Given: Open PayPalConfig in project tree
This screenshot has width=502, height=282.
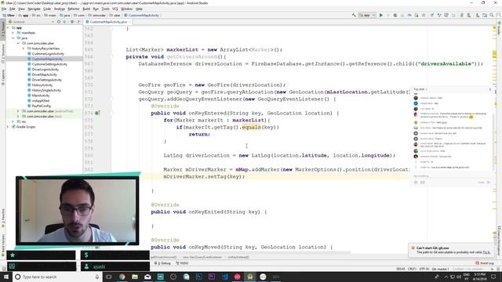Looking at the screenshot, I should click(42, 106).
